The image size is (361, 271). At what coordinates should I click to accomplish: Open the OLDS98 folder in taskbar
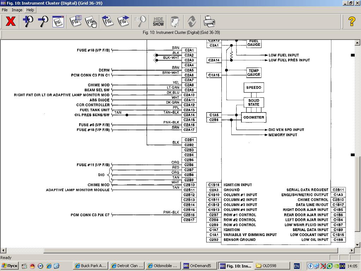(272, 266)
